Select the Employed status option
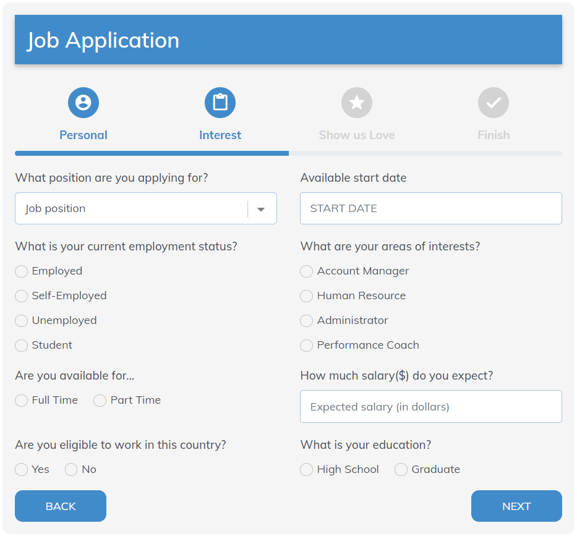Screen dimensions: 577x536 (x=21, y=271)
